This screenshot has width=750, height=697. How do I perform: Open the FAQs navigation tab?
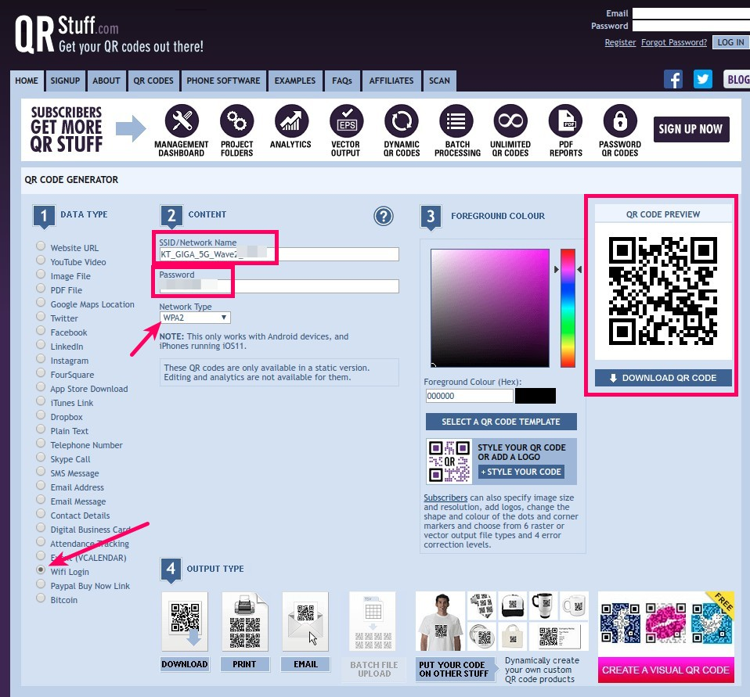(x=342, y=81)
